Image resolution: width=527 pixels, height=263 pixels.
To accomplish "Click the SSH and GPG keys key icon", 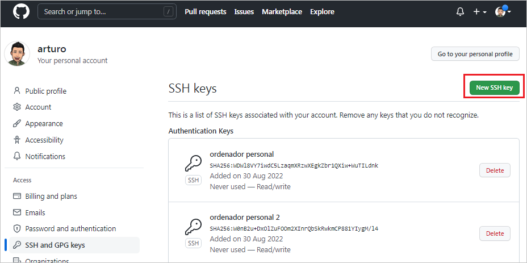I will point(17,245).
